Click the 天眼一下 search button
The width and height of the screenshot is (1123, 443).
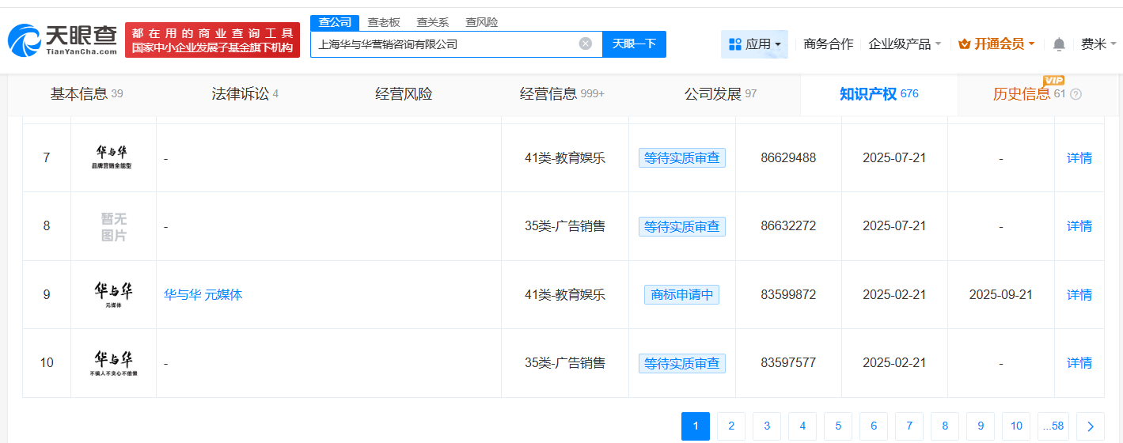tap(634, 44)
